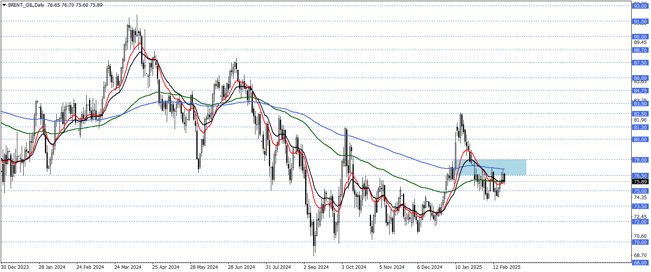Click the 24 Mar 2024 date label
The height and width of the screenshot is (272, 651).
(128, 267)
